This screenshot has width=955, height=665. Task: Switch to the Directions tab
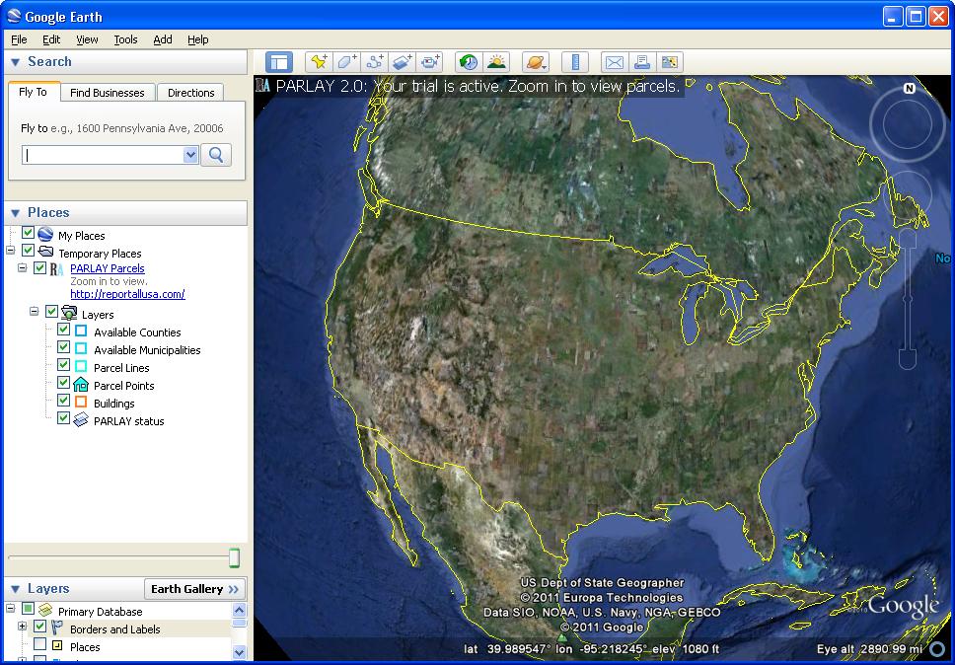pos(190,93)
